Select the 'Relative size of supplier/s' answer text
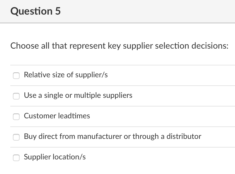 click(x=66, y=75)
